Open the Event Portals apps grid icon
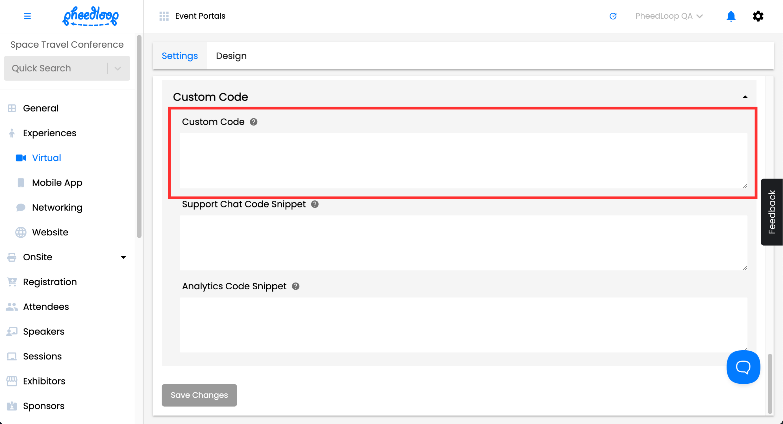The height and width of the screenshot is (424, 783). coord(164,16)
